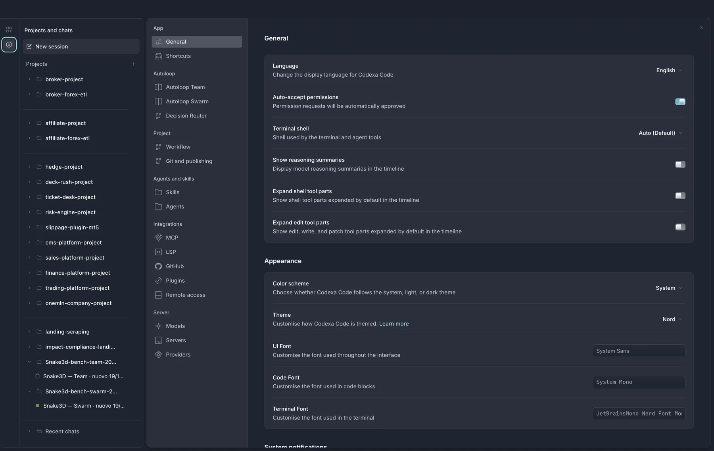714x451 pixels.
Task: Click the Shortcuts keyboard icon
Action: (x=158, y=56)
